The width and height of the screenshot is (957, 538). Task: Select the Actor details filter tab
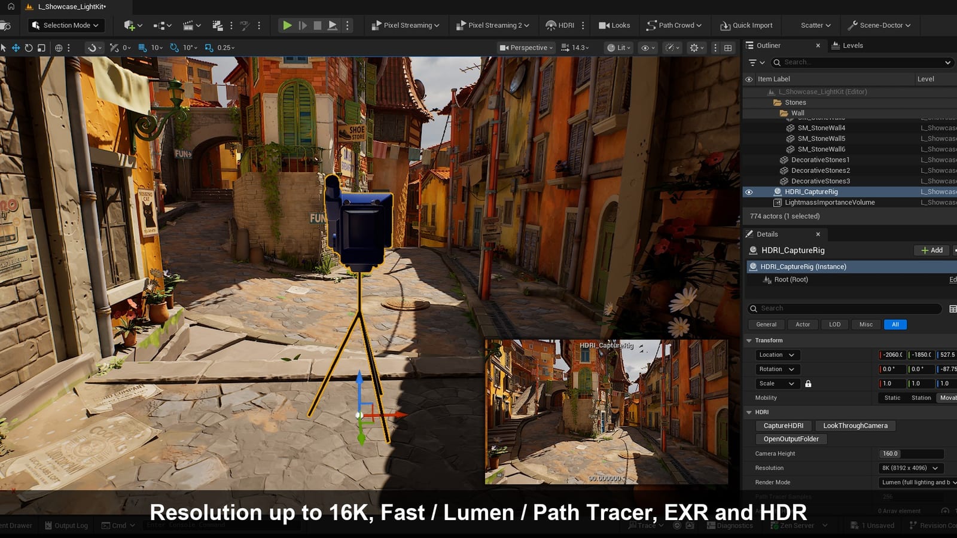803,325
